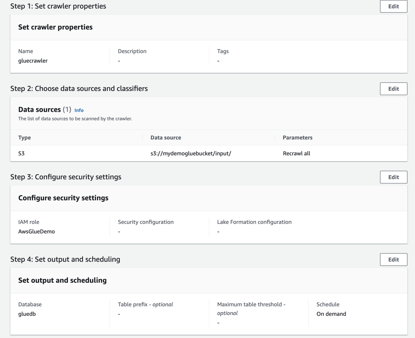Open the Info link beside Data sources
The image size is (415, 338).
pos(79,110)
